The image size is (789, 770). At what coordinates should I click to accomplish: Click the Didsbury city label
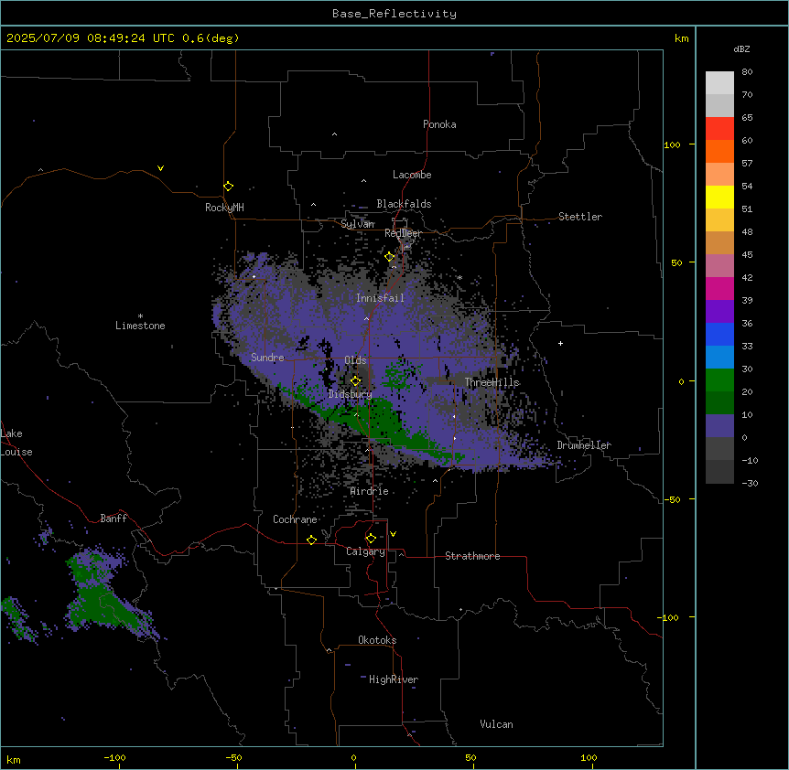point(351,394)
